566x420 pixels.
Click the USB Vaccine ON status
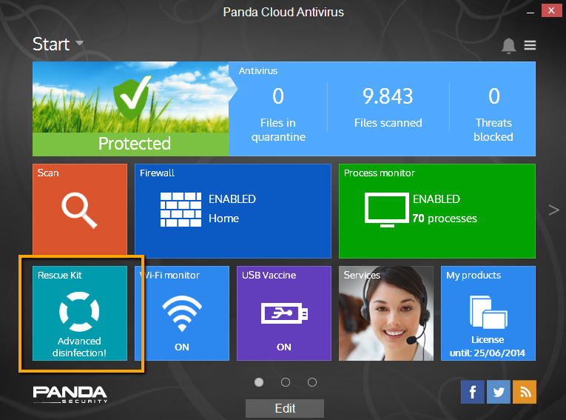pos(284,347)
